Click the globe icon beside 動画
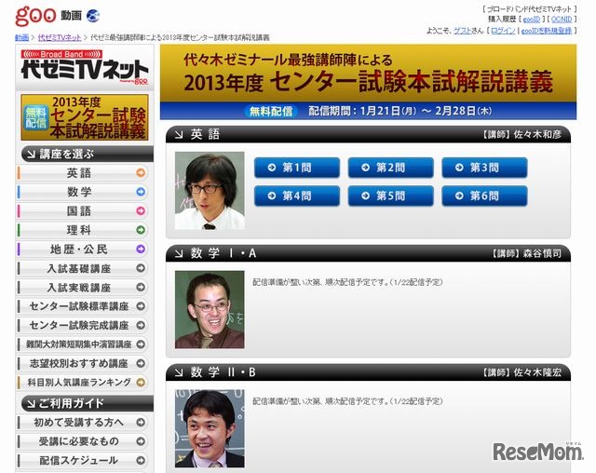This screenshot has width=596, height=473. click(x=93, y=16)
